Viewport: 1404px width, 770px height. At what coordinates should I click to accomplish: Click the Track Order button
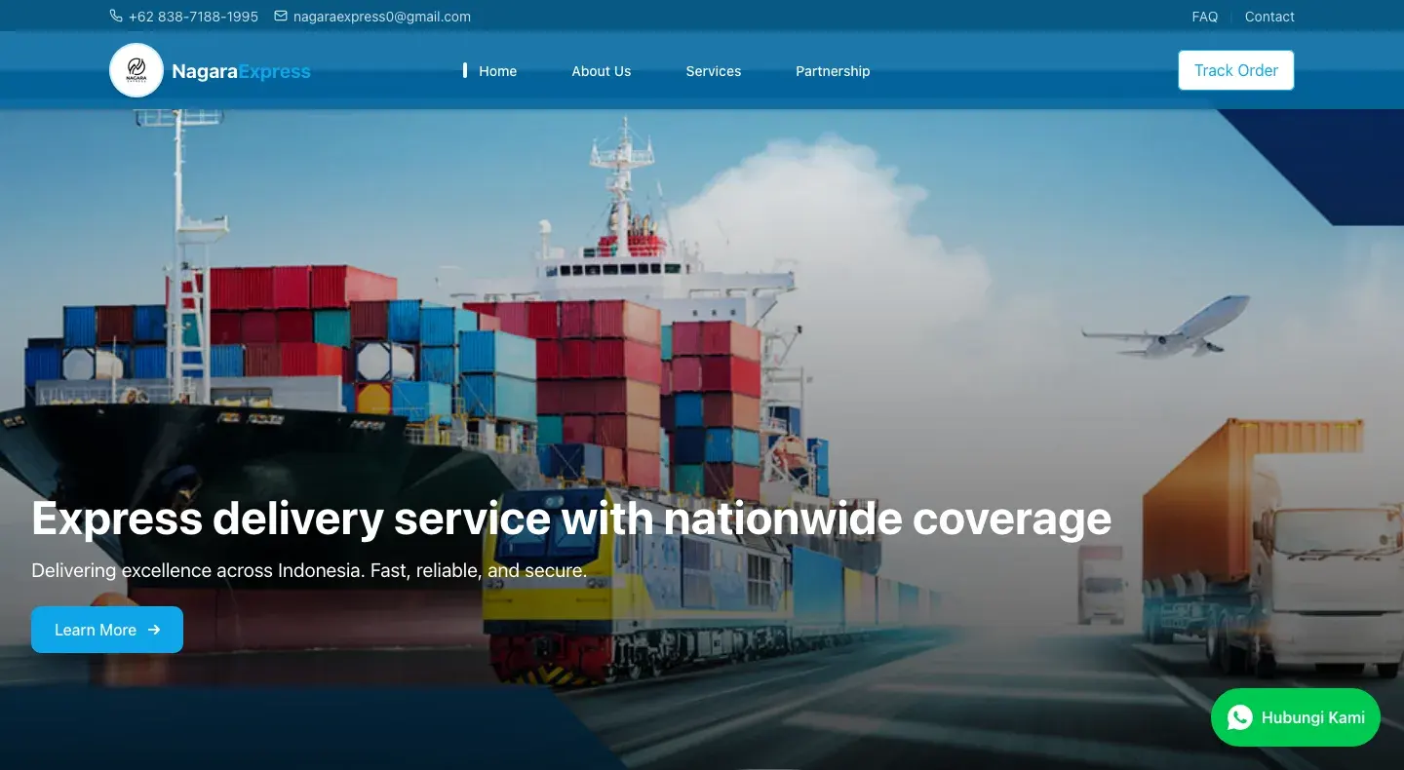[x=1236, y=70]
